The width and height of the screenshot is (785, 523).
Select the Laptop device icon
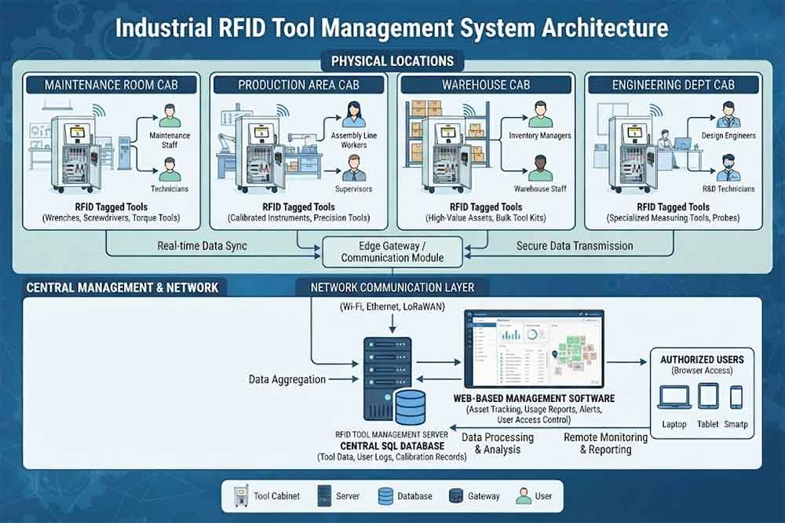[x=674, y=397]
